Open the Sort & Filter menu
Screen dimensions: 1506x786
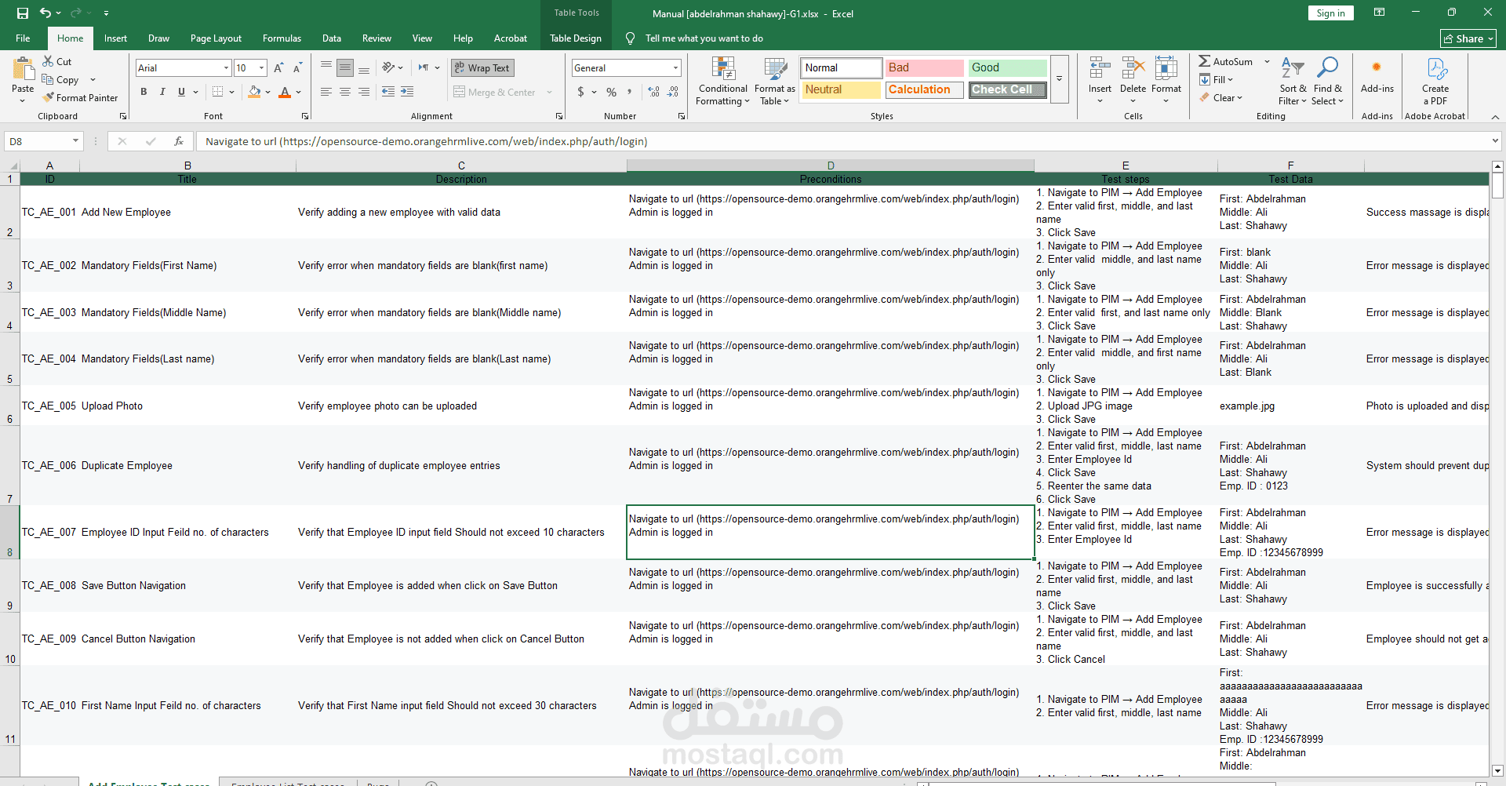(1293, 81)
